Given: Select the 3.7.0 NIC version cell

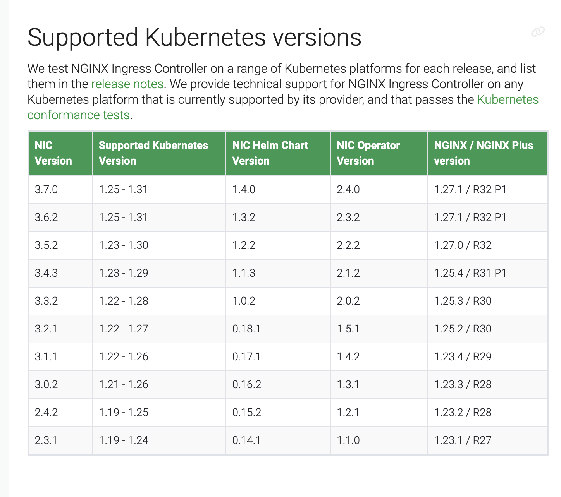Looking at the screenshot, I should (x=61, y=190).
